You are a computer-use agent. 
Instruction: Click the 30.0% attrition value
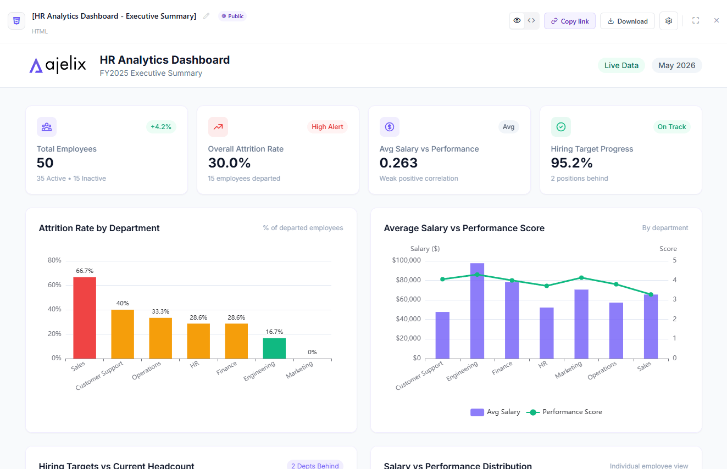coord(230,163)
